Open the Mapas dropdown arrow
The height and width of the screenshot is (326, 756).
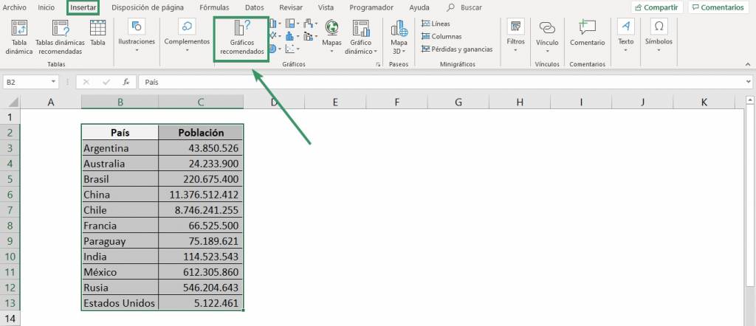point(331,51)
